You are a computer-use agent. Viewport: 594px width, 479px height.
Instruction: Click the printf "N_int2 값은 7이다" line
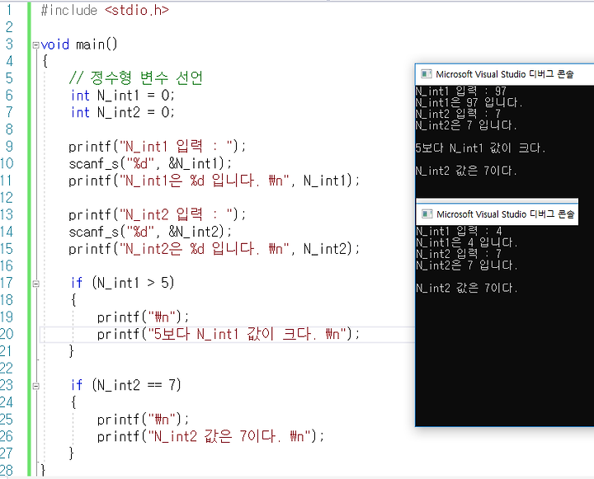(x=210, y=437)
